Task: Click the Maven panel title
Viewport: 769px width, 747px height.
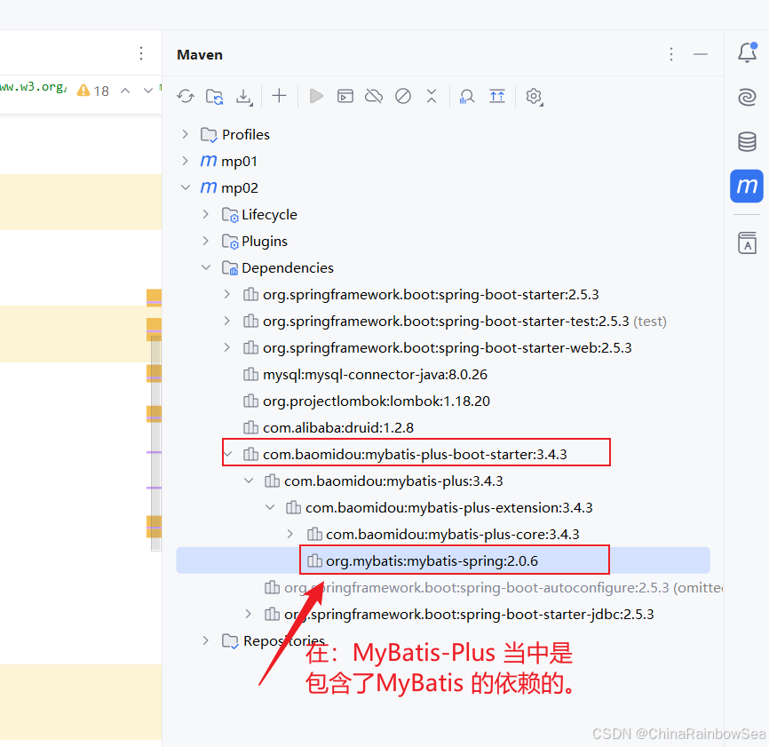Action: pyautogui.click(x=200, y=54)
